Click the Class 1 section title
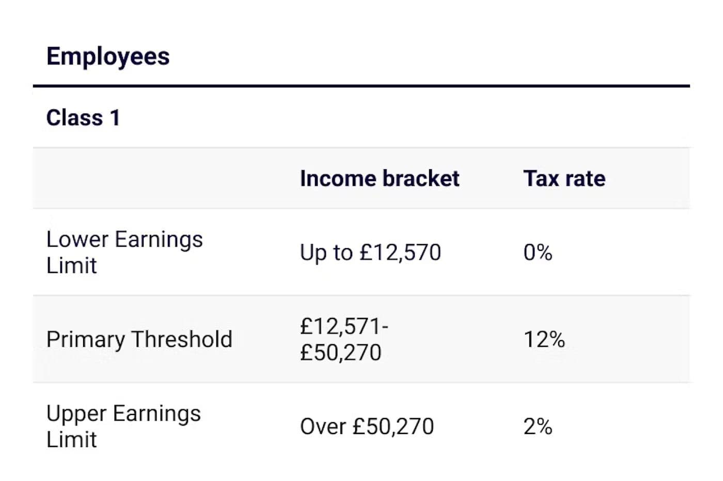Screen dimensions: 723x481 coord(83,118)
